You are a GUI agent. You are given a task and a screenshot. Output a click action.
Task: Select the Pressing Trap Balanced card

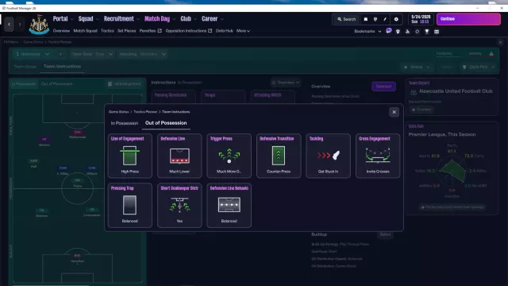pyautogui.click(x=130, y=205)
